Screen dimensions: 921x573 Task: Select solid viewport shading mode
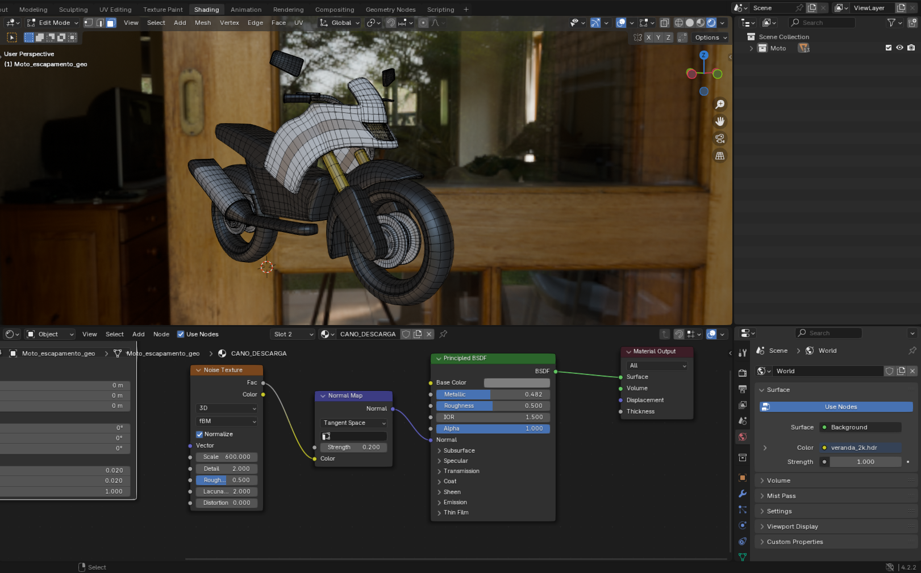coord(689,23)
